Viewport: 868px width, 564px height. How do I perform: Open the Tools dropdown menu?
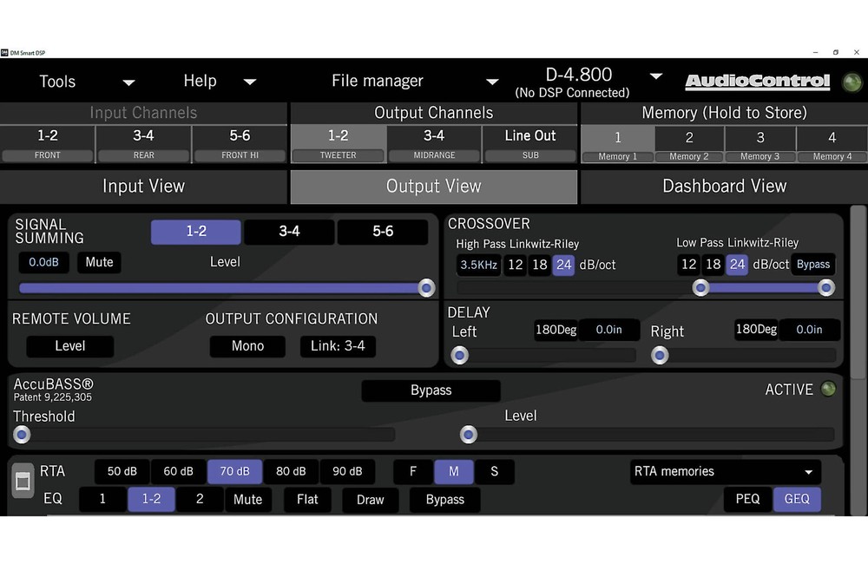(87, 82)
